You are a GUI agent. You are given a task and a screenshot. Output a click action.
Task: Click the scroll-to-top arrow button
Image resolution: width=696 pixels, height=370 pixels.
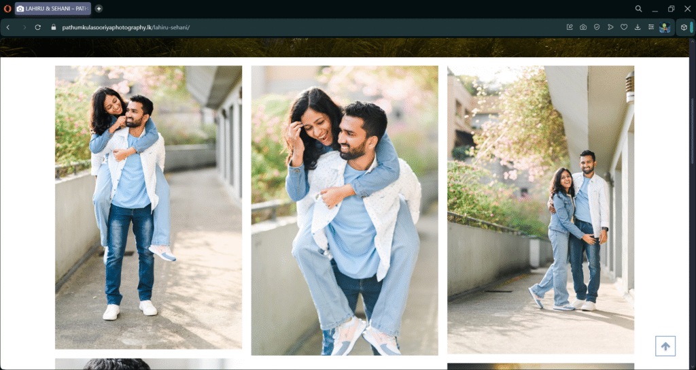(665, 346)
